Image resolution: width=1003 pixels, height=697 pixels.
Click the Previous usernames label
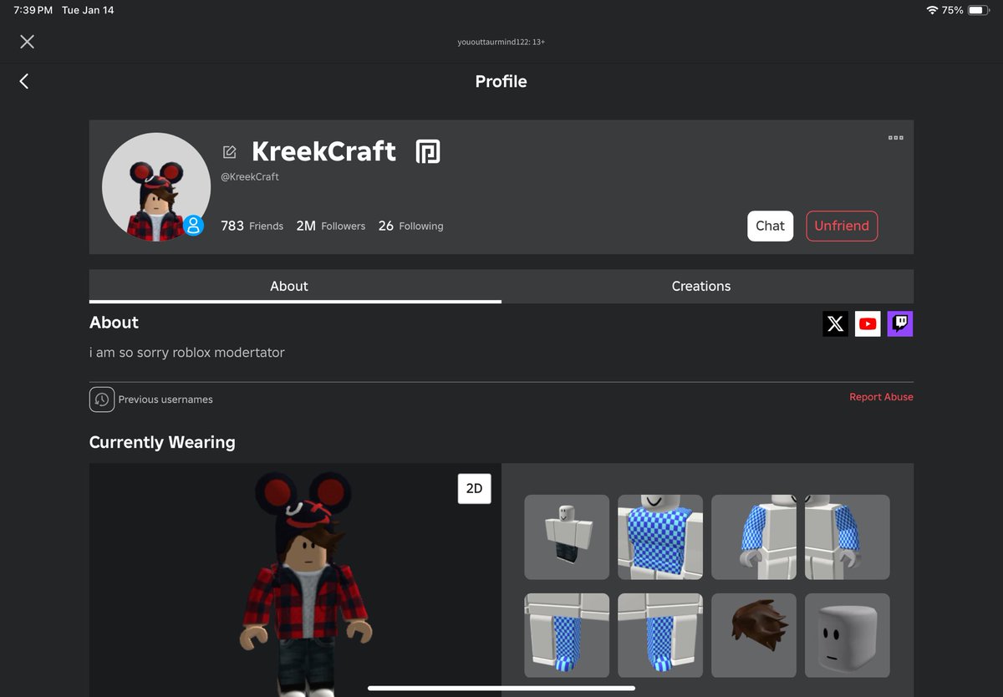pos(165,399)
